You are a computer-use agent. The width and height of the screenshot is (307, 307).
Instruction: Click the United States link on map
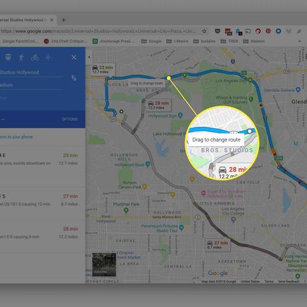tap(250, 282)
